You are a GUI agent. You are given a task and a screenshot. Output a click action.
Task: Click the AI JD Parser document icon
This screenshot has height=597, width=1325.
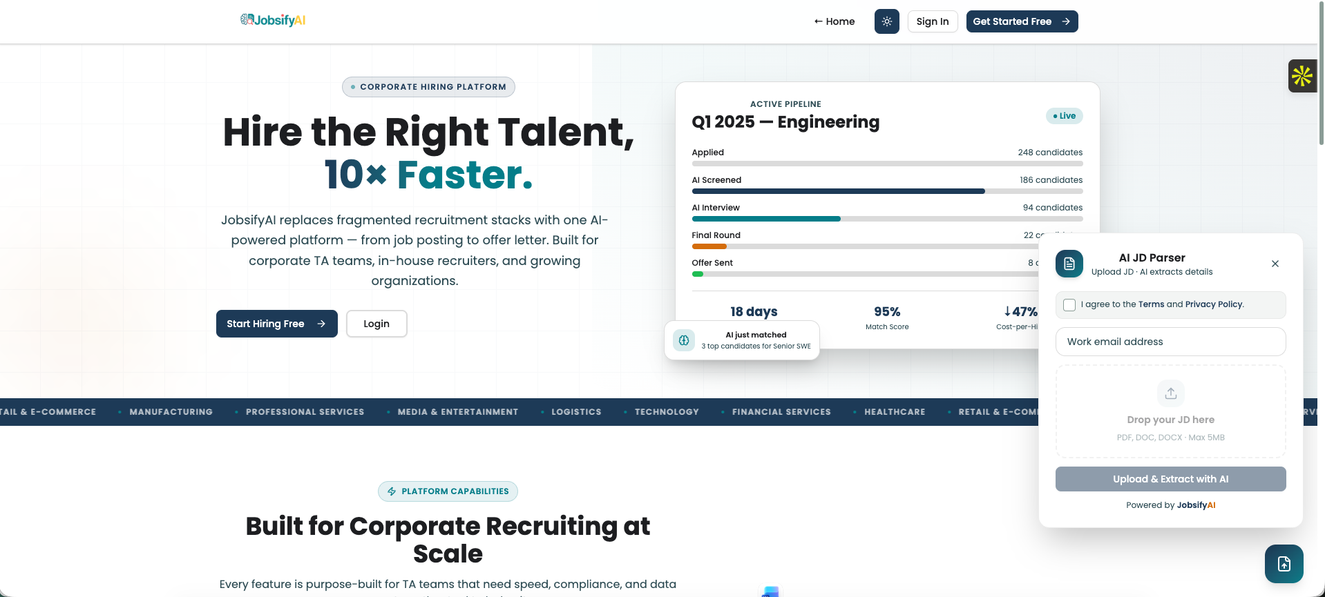[1069, 264]
